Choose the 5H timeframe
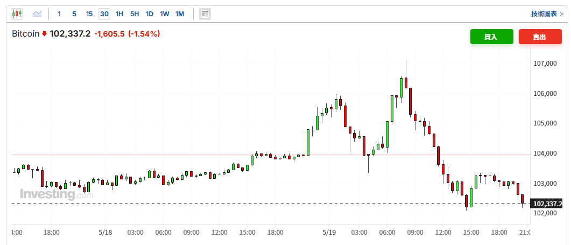 135,14
